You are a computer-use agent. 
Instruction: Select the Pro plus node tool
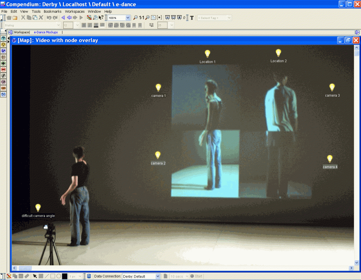[3, 63]
